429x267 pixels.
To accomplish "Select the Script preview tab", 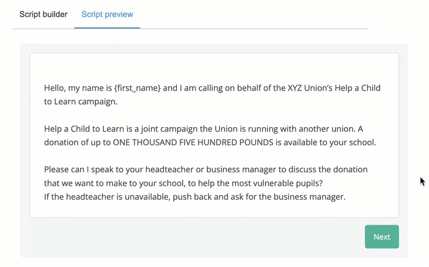I will (107, 14).
